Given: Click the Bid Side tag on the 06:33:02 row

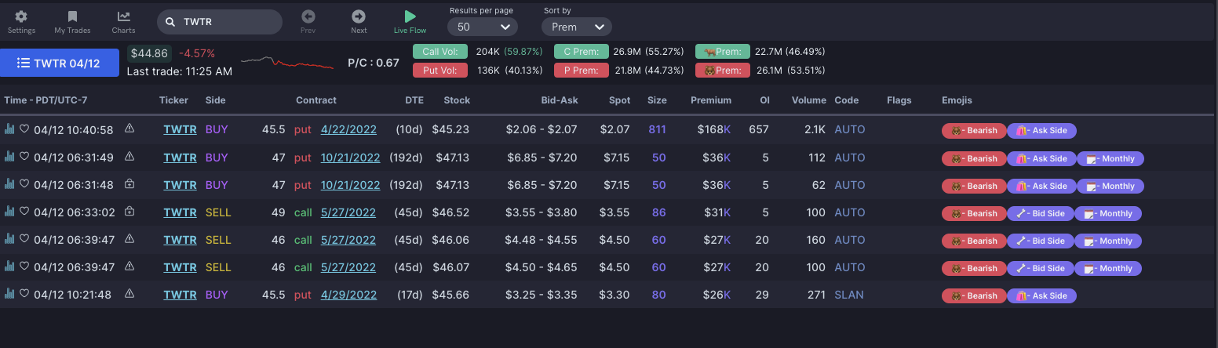Looking at the screenshot, I should pyautogui.click(x=1040, y=213).
